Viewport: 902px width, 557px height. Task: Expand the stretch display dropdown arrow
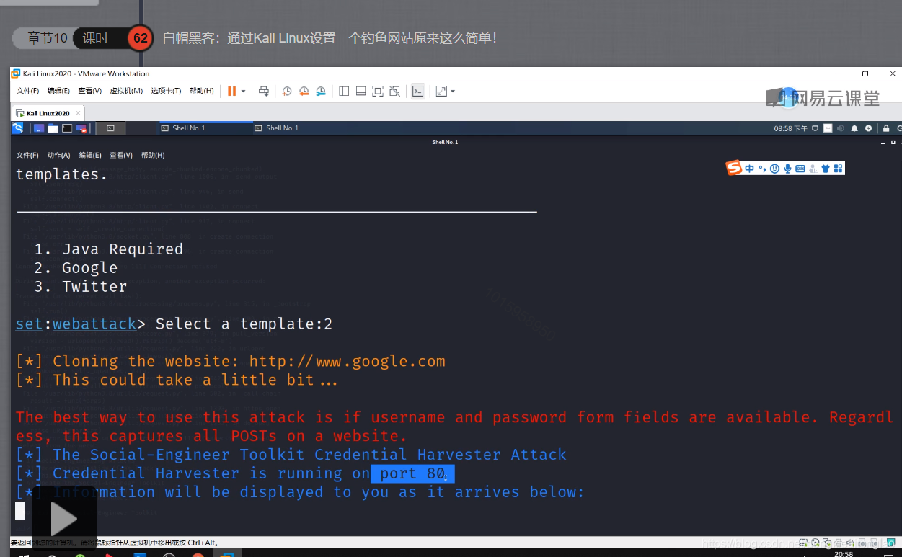coord(452,92)
